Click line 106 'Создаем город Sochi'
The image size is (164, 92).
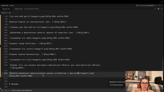point(20,43)
